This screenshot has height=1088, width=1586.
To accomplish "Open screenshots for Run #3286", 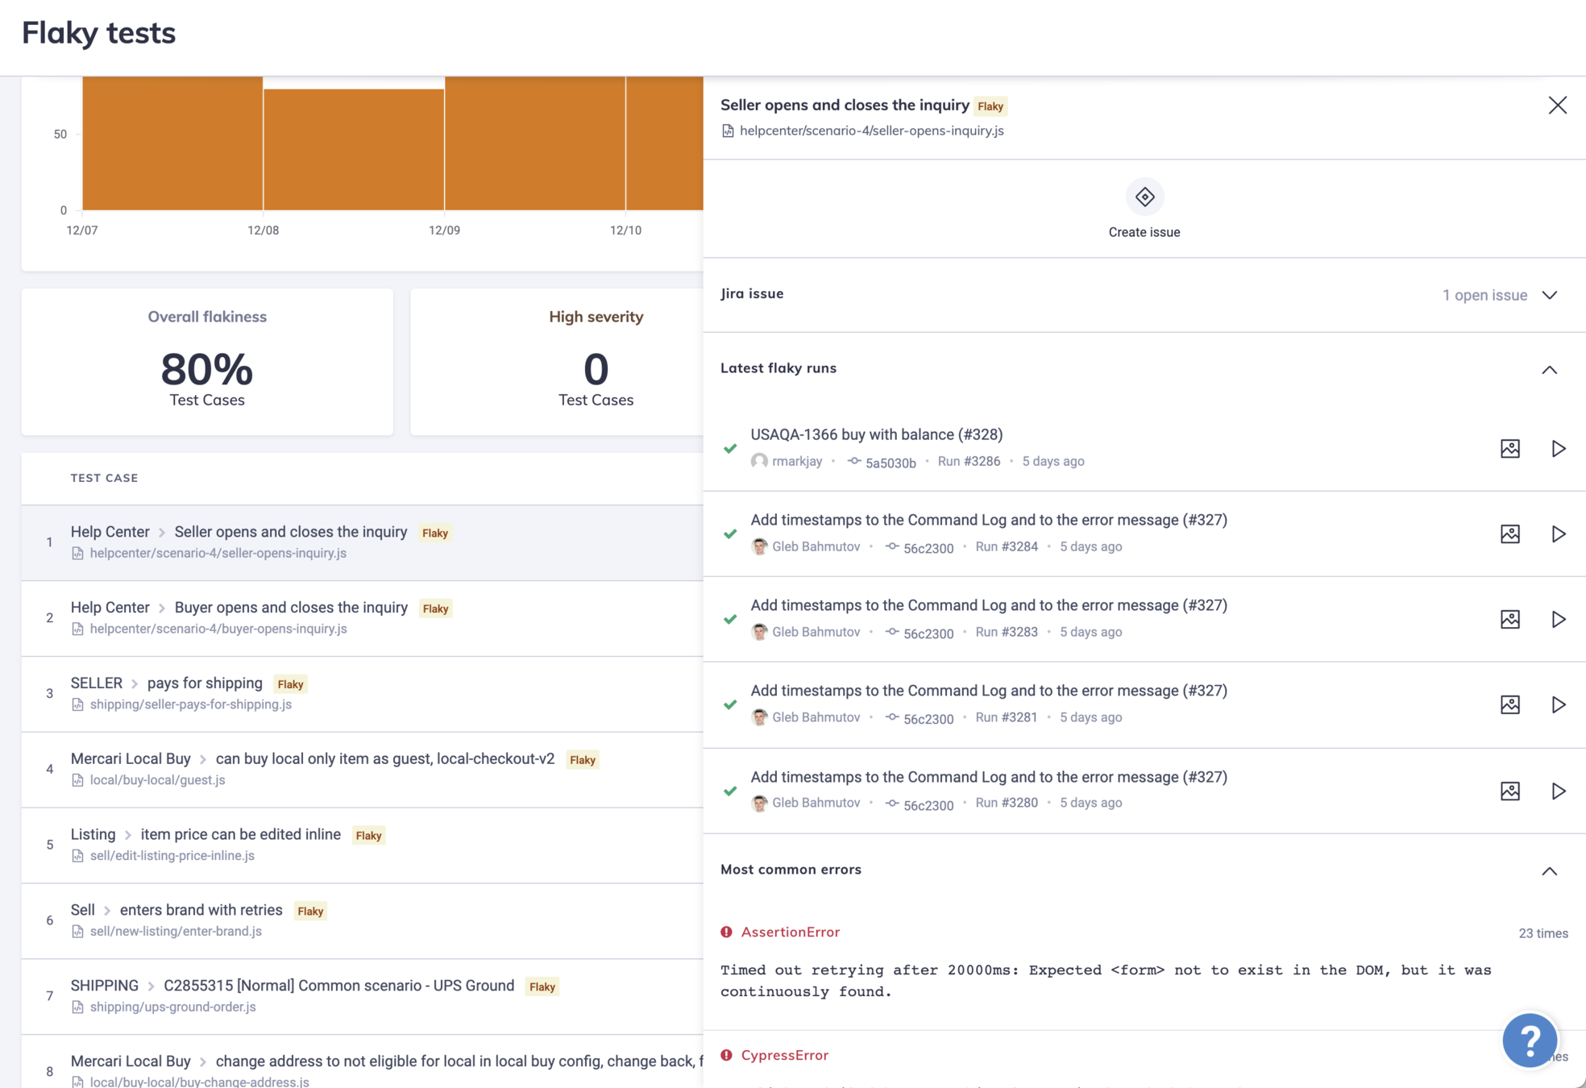I will (x=1509, y=449).
